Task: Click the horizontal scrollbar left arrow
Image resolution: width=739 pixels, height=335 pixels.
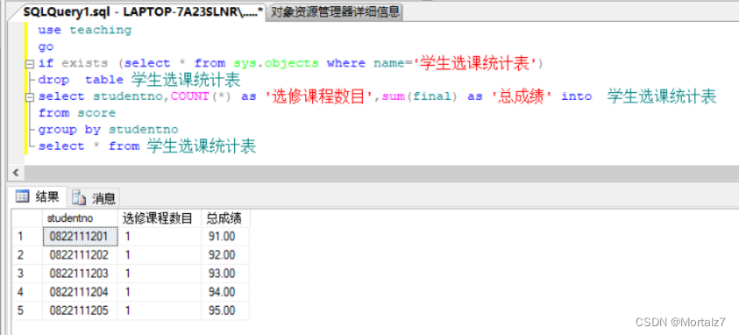Action: (x=16, y=173)
